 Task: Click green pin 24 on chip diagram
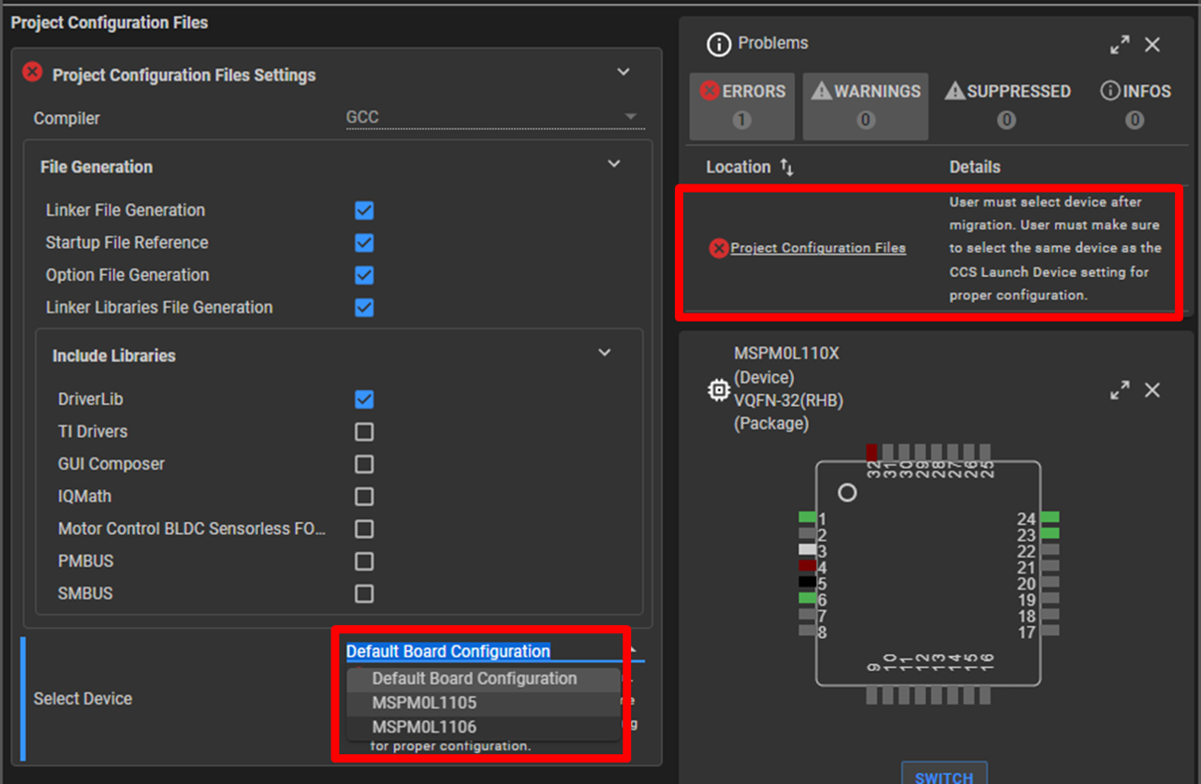(x=1049, y=517)
